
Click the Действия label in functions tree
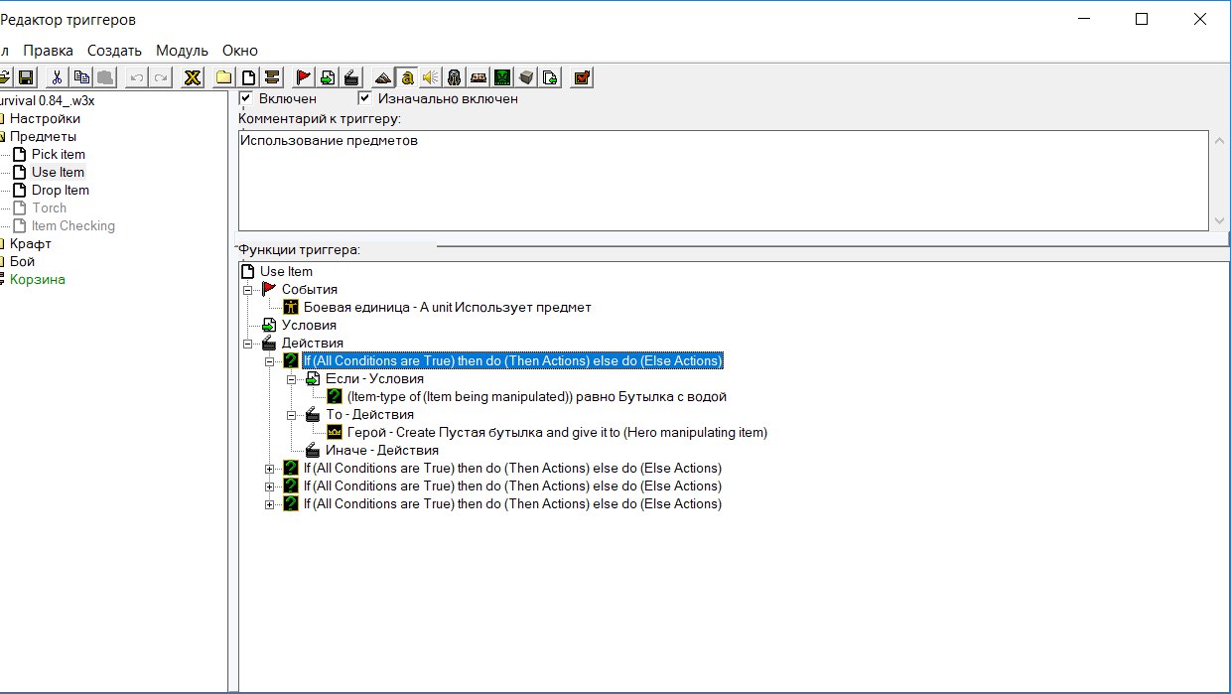[x=313, y=344]
